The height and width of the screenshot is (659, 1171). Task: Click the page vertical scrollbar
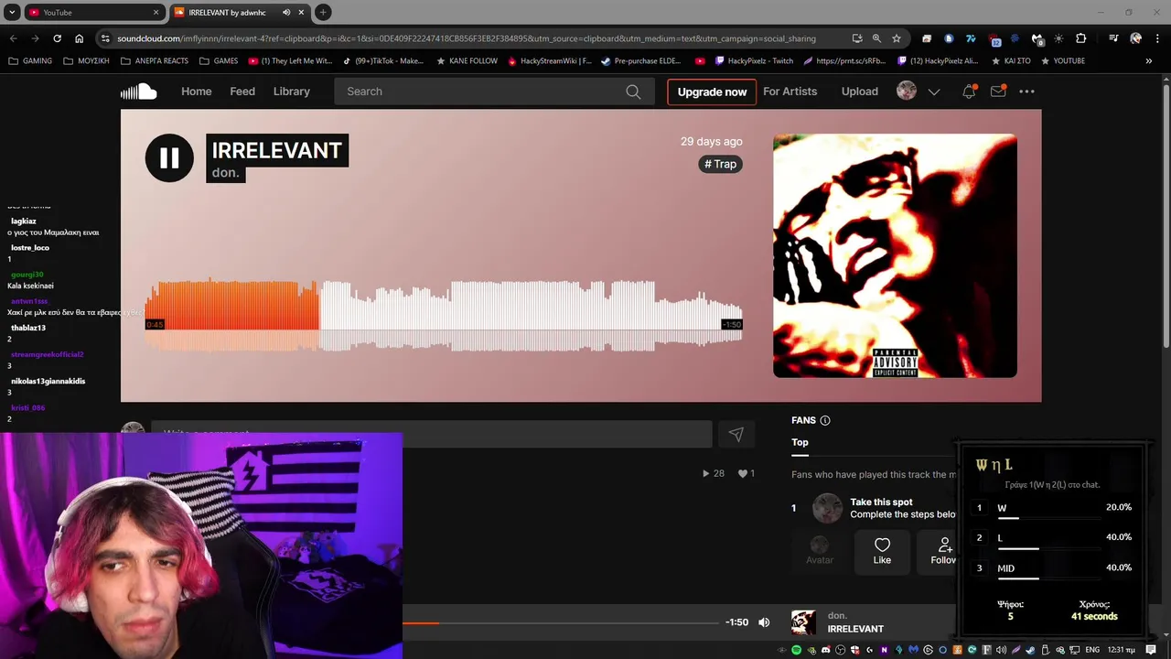pyautogui.click(x=1166, y=215)
